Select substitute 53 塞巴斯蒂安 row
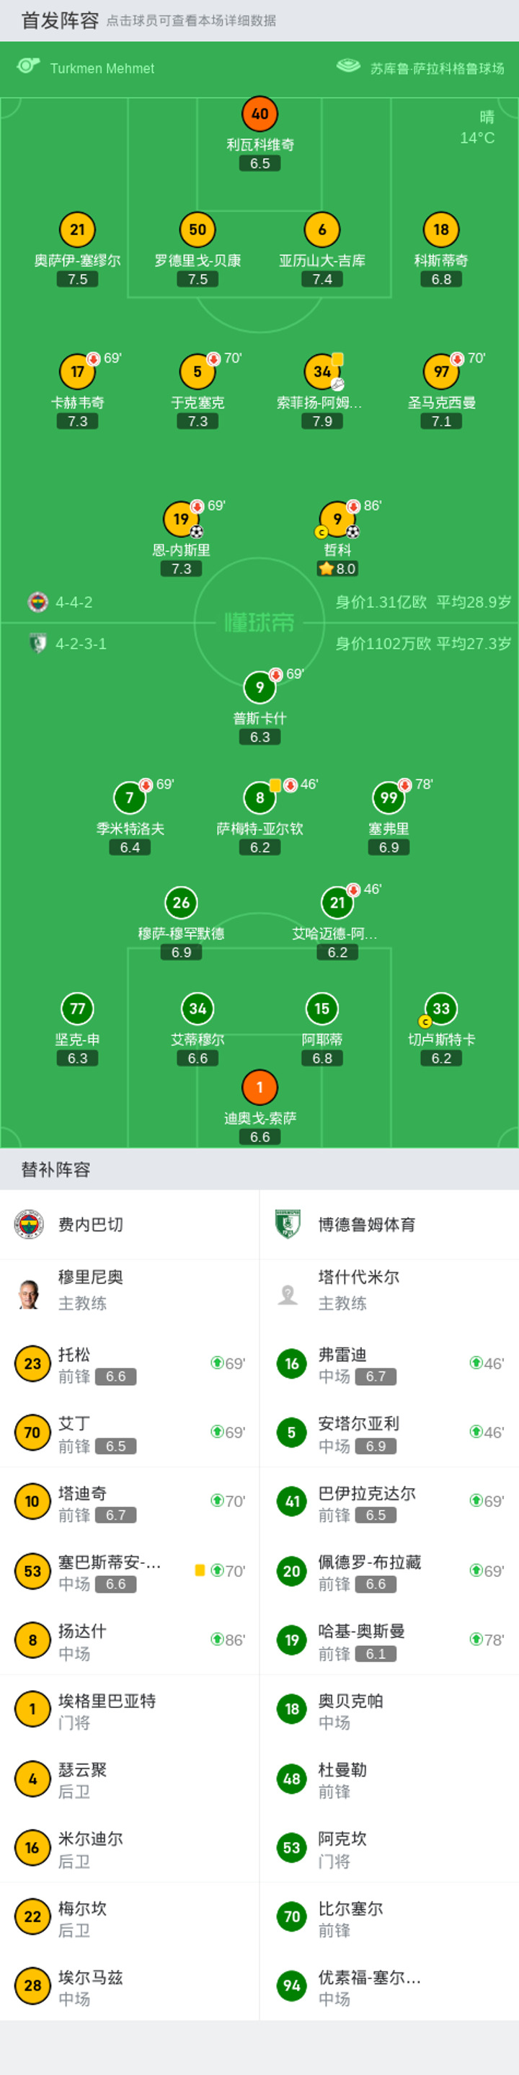 click(130, 1571)
